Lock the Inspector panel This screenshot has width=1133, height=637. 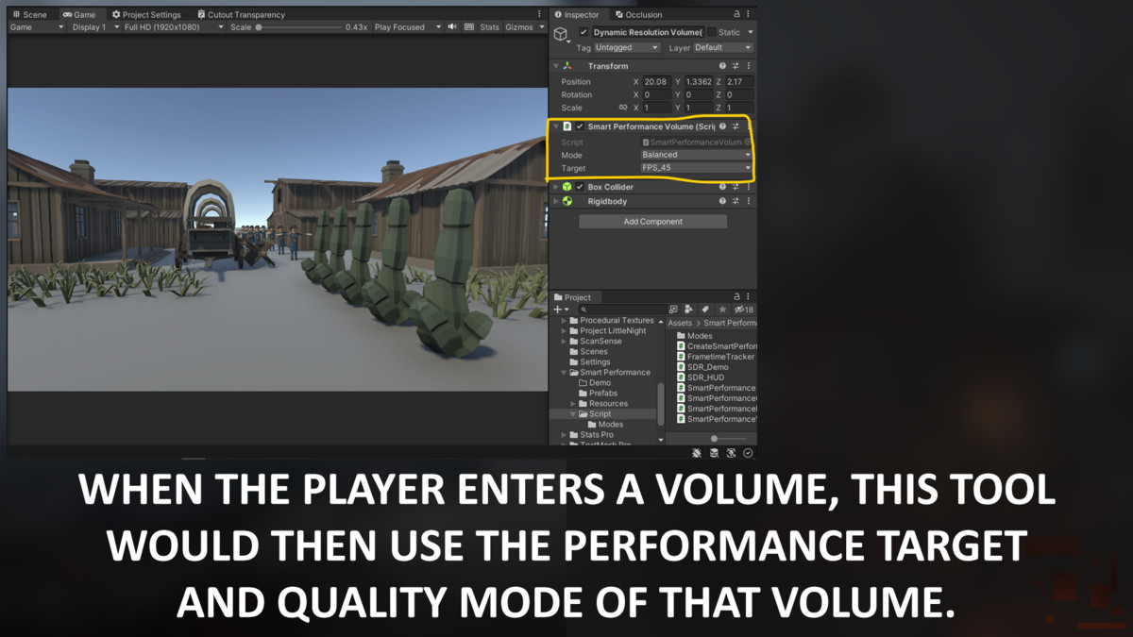737,15
